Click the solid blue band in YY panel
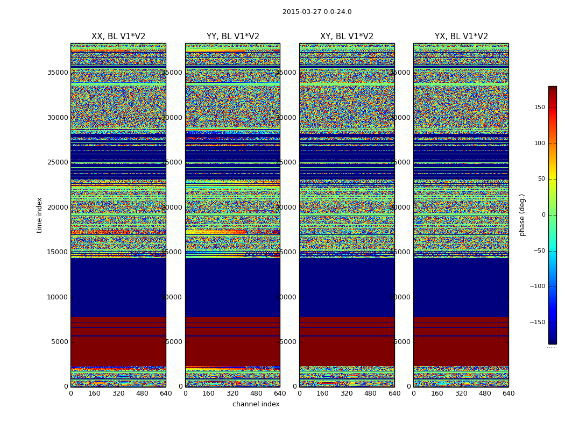The width and height of the screenshot is (565, 430). point(233,288)
